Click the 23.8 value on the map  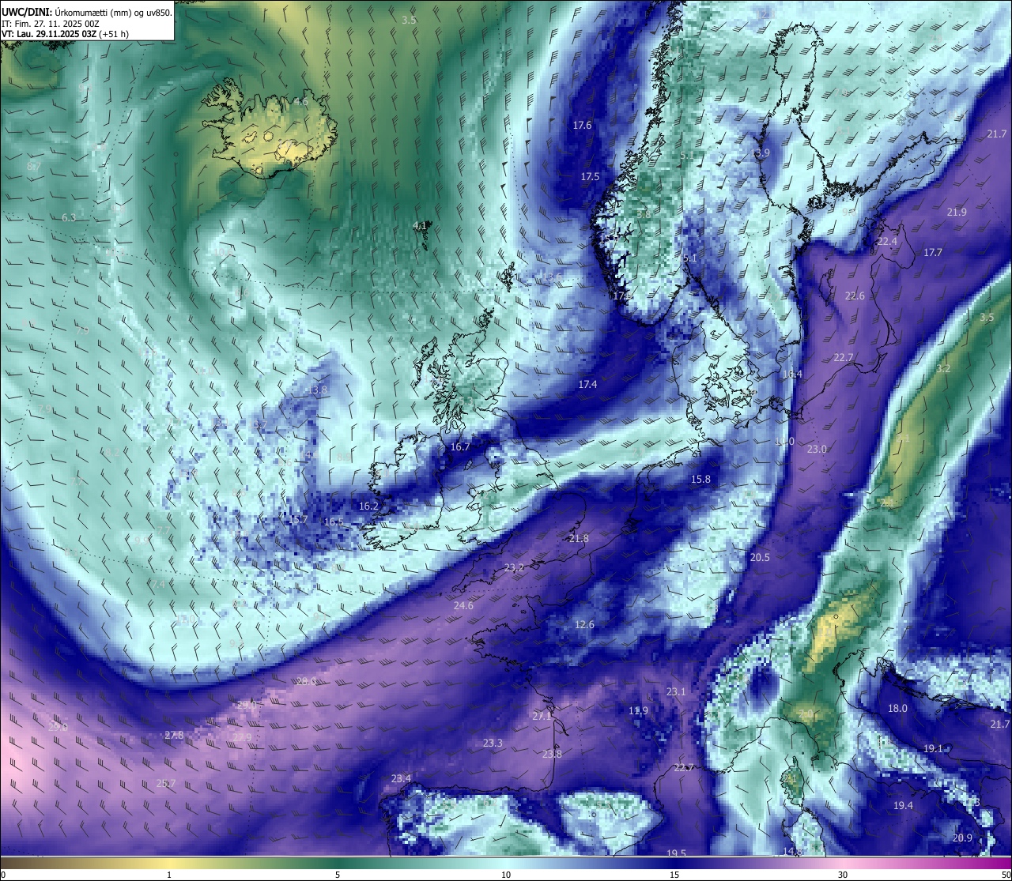click(x=552, y=754)
